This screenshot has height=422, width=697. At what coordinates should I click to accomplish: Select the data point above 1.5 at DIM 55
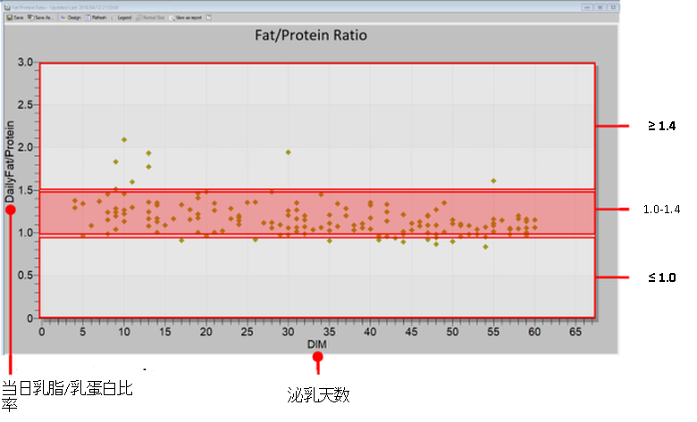(x=493, y=181)
